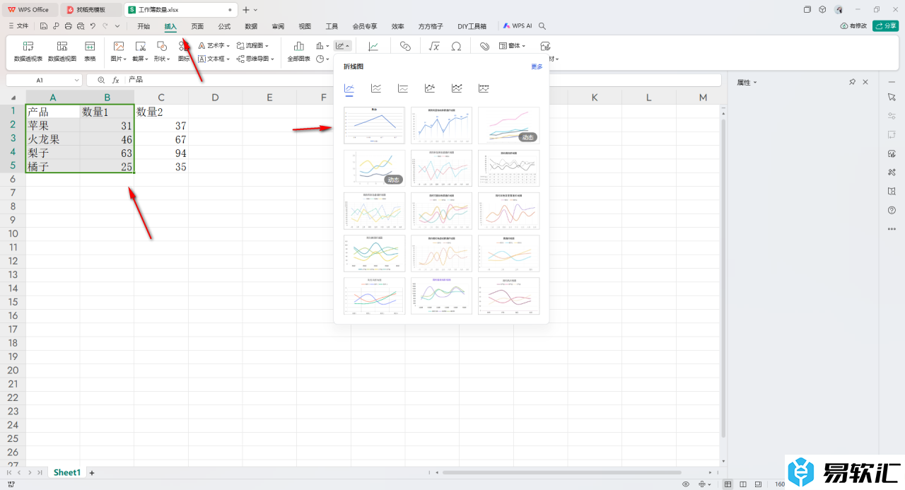905x490 pixels.
Task: Open the line chart dropdown button in ribbon
Action: click(x=342, y=46)
